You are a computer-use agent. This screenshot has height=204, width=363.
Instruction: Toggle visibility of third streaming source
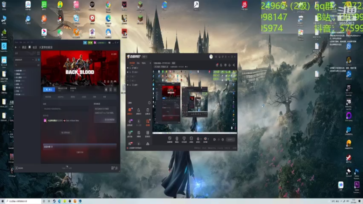(128, 76)
